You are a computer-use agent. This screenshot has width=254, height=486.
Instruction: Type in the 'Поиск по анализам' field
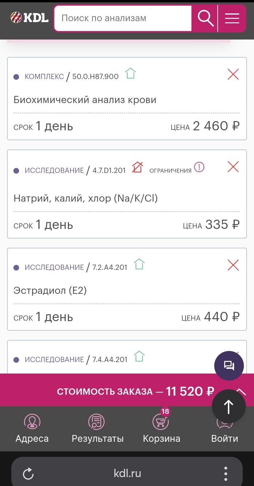(x=123, y=18)
